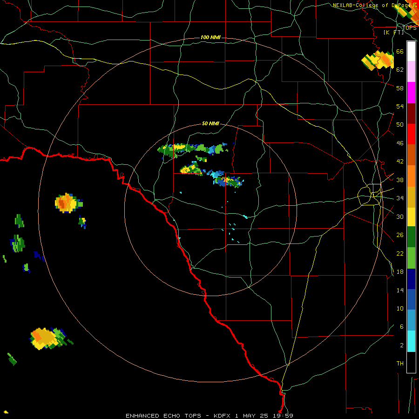Screen dimensions: 419x419
Task: Click the "NEXLAB-College of DuPage" credit text
Action: 372,5
